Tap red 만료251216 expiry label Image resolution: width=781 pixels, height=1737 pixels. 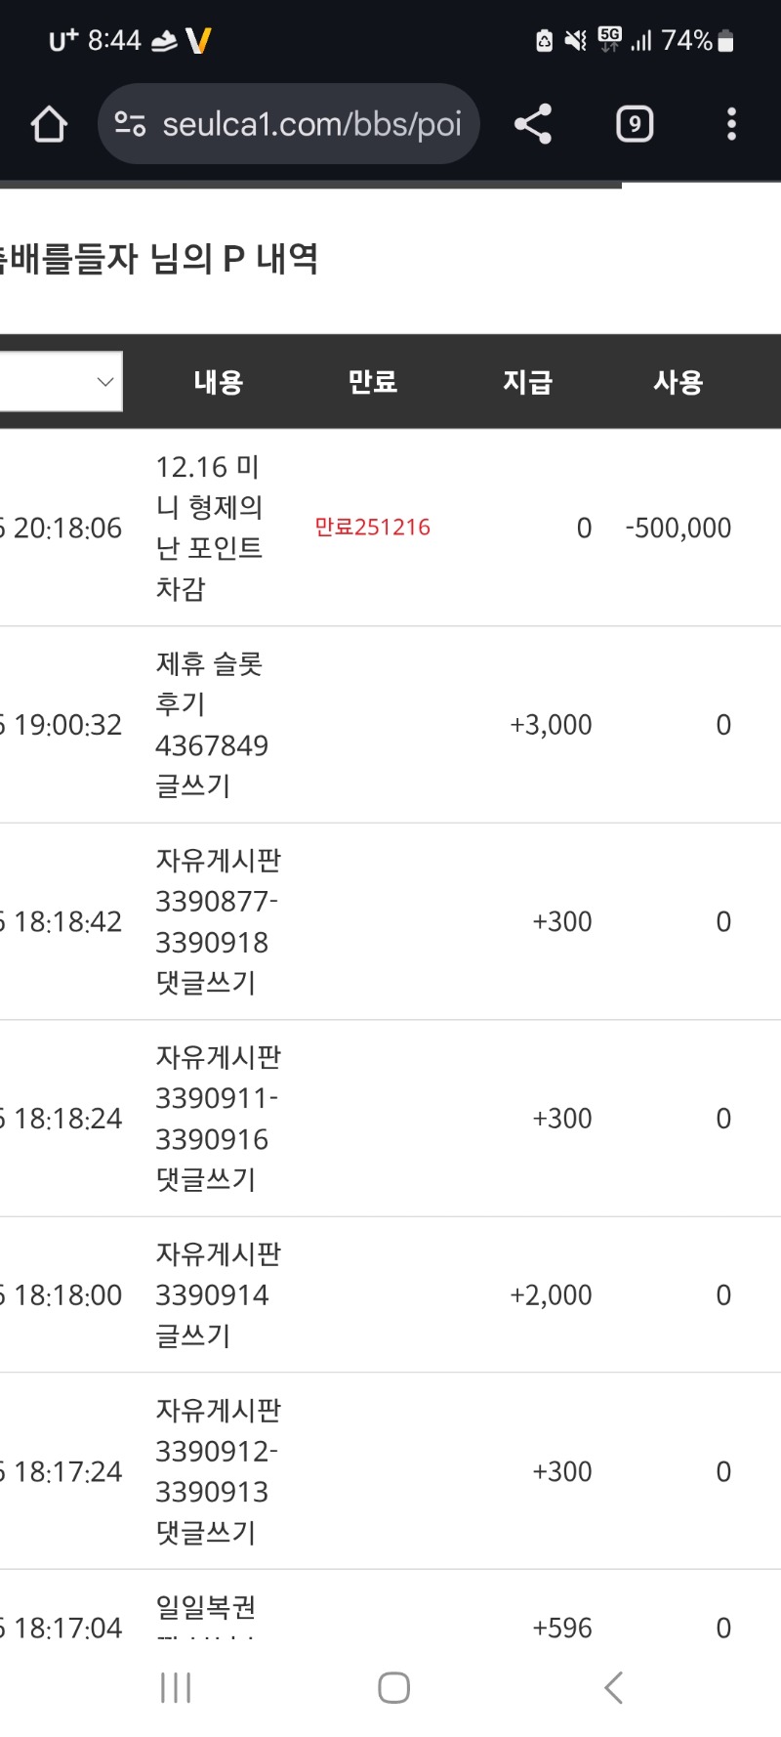[372, 528]
